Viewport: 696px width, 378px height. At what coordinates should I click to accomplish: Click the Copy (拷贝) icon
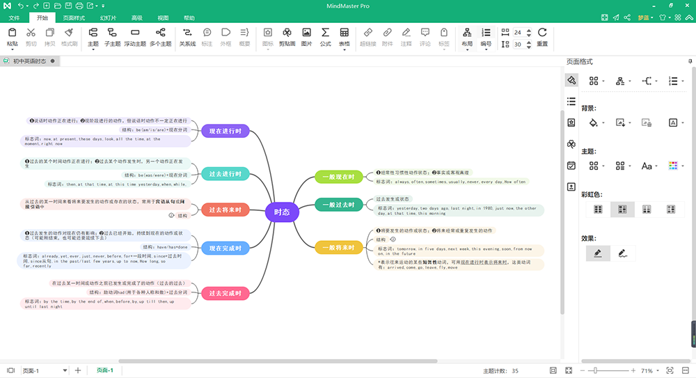click(x=49, y=33)
